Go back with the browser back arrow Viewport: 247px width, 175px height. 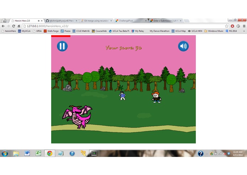pyautogui.click(x=3, y=26)
